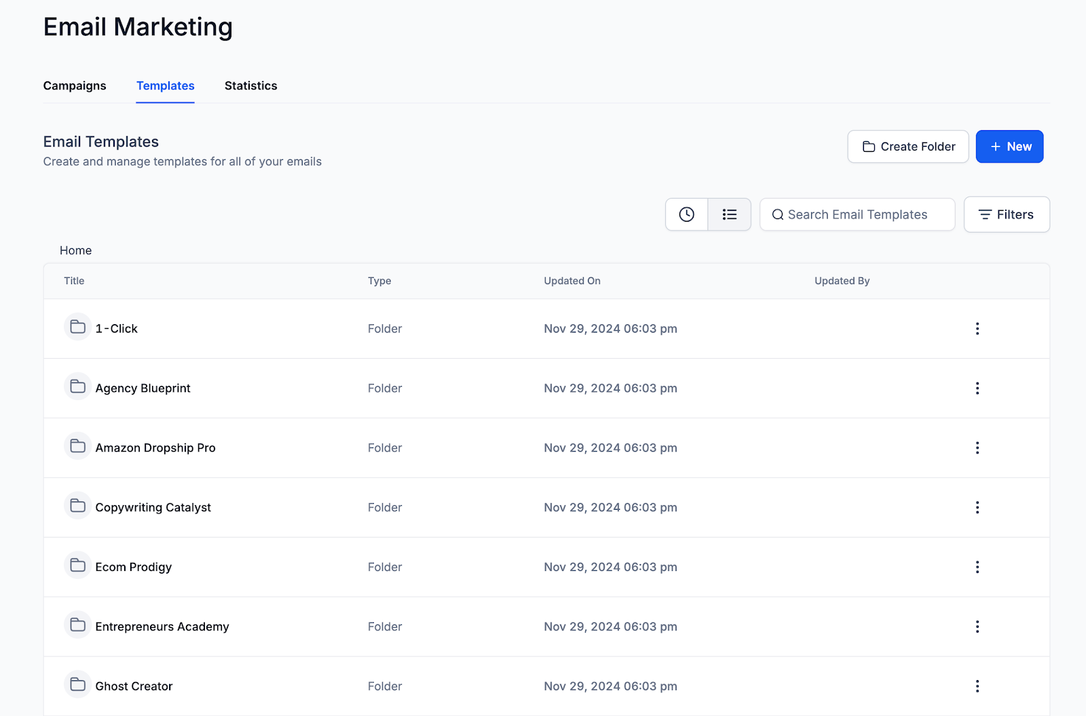This screenshot has width=1086, height=716.
Task: Click the search magnifier in Search Email Templates
Action: [778, 214]
